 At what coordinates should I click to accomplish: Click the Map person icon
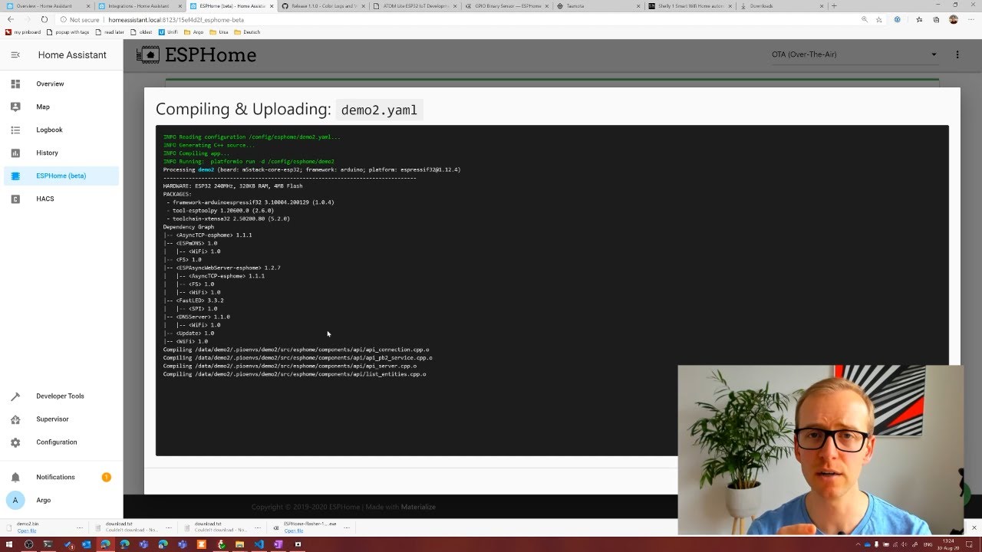click(x=15, y=107)
